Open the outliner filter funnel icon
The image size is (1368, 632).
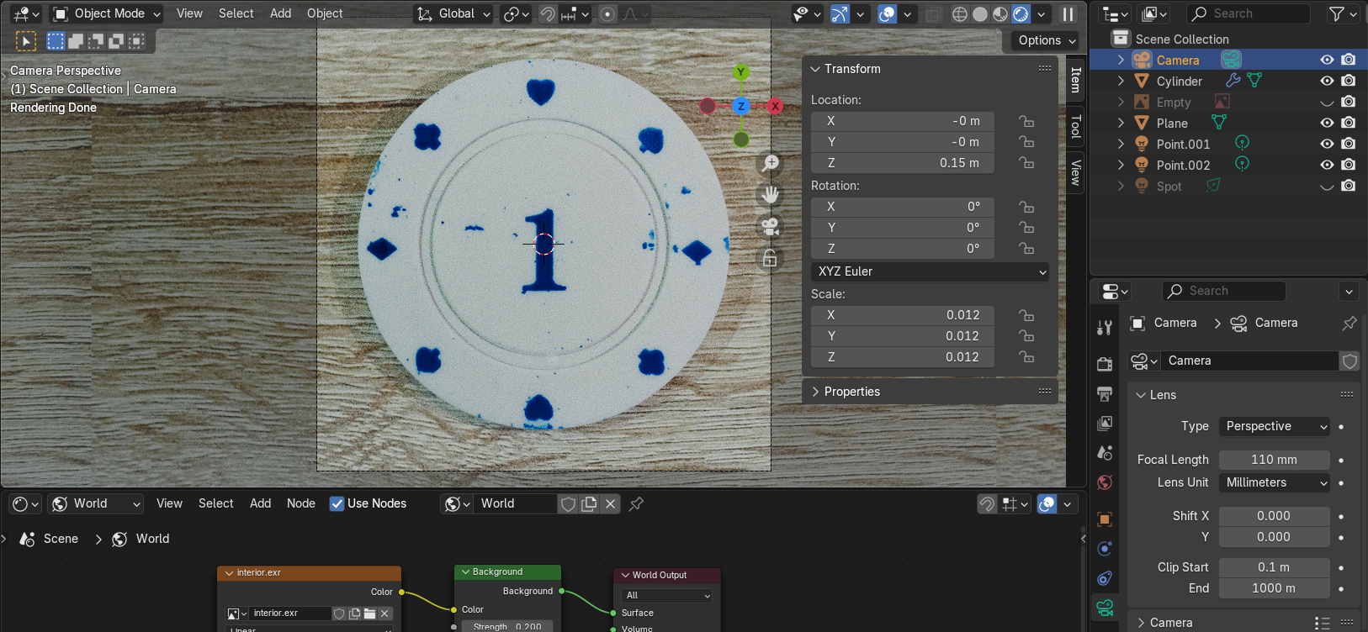coord(1336,13)
